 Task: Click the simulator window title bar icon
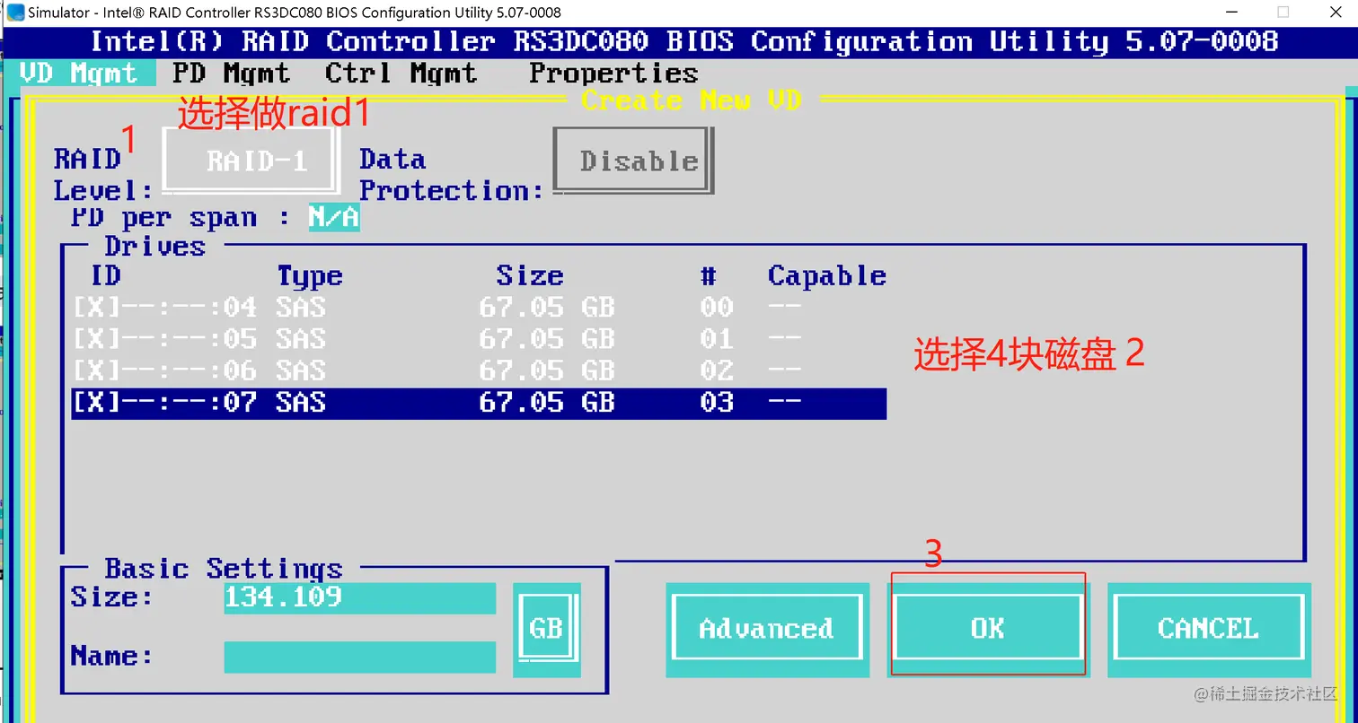(x=15, y=13)
